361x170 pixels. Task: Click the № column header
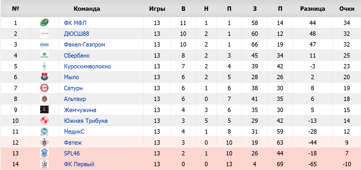point(15,9)
